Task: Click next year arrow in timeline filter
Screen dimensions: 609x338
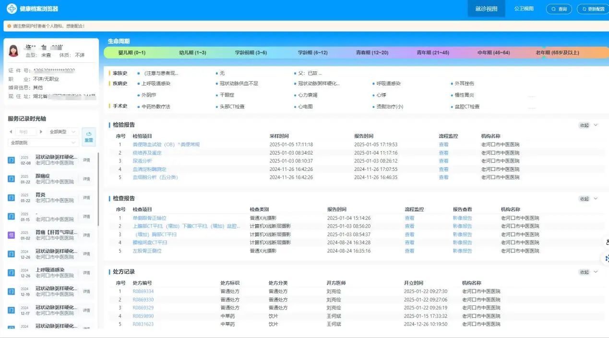Action: coord(41,132)
